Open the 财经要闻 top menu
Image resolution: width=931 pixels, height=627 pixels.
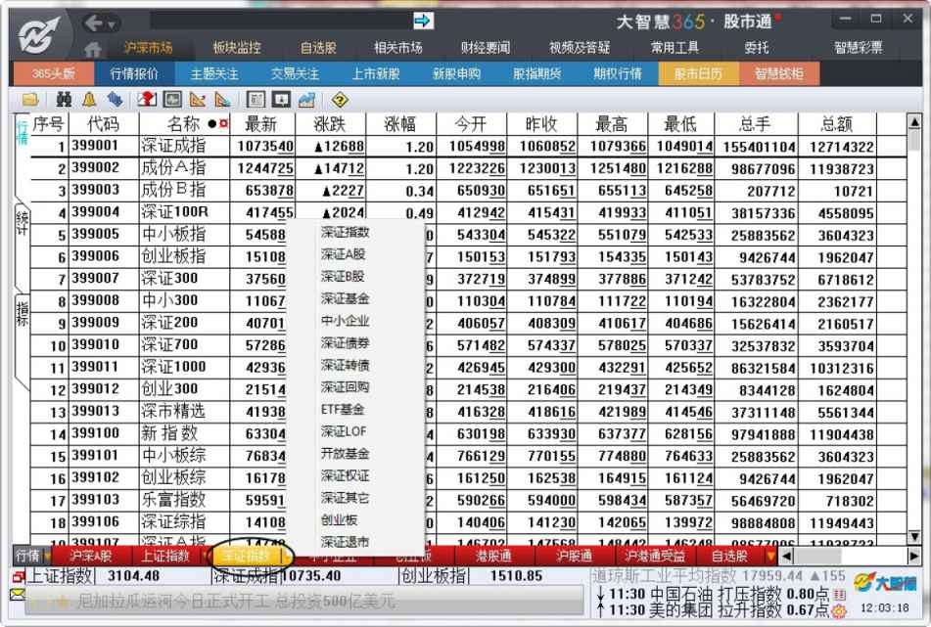(x=486, y=48)
